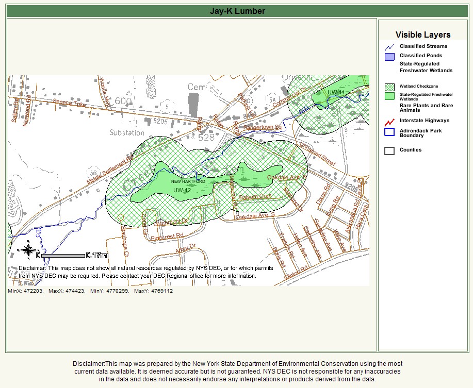
Task: Click the Larchmont Dr street label
Action: [x=170, y=222]
